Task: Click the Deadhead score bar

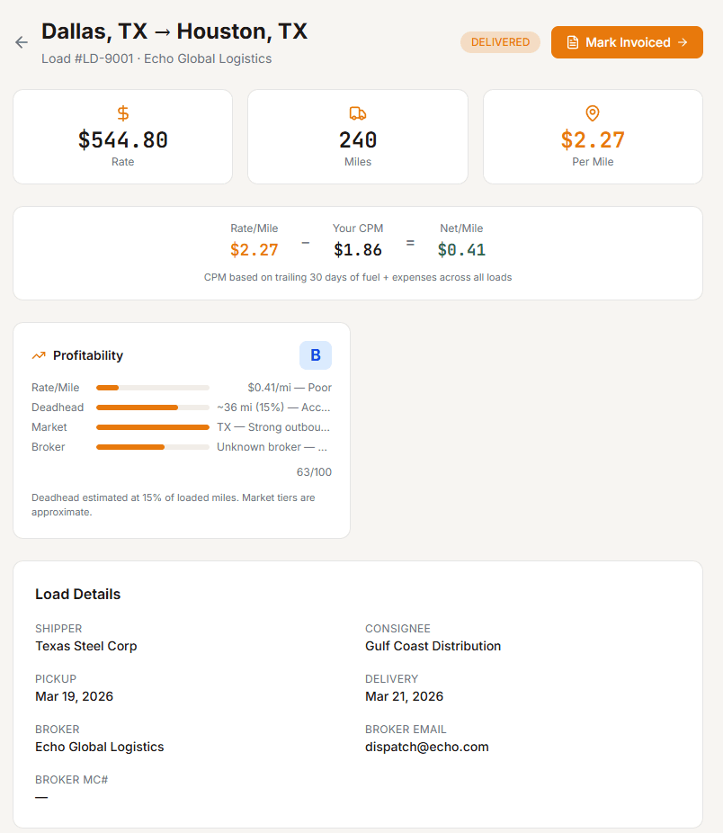Action: pos(153,407)
